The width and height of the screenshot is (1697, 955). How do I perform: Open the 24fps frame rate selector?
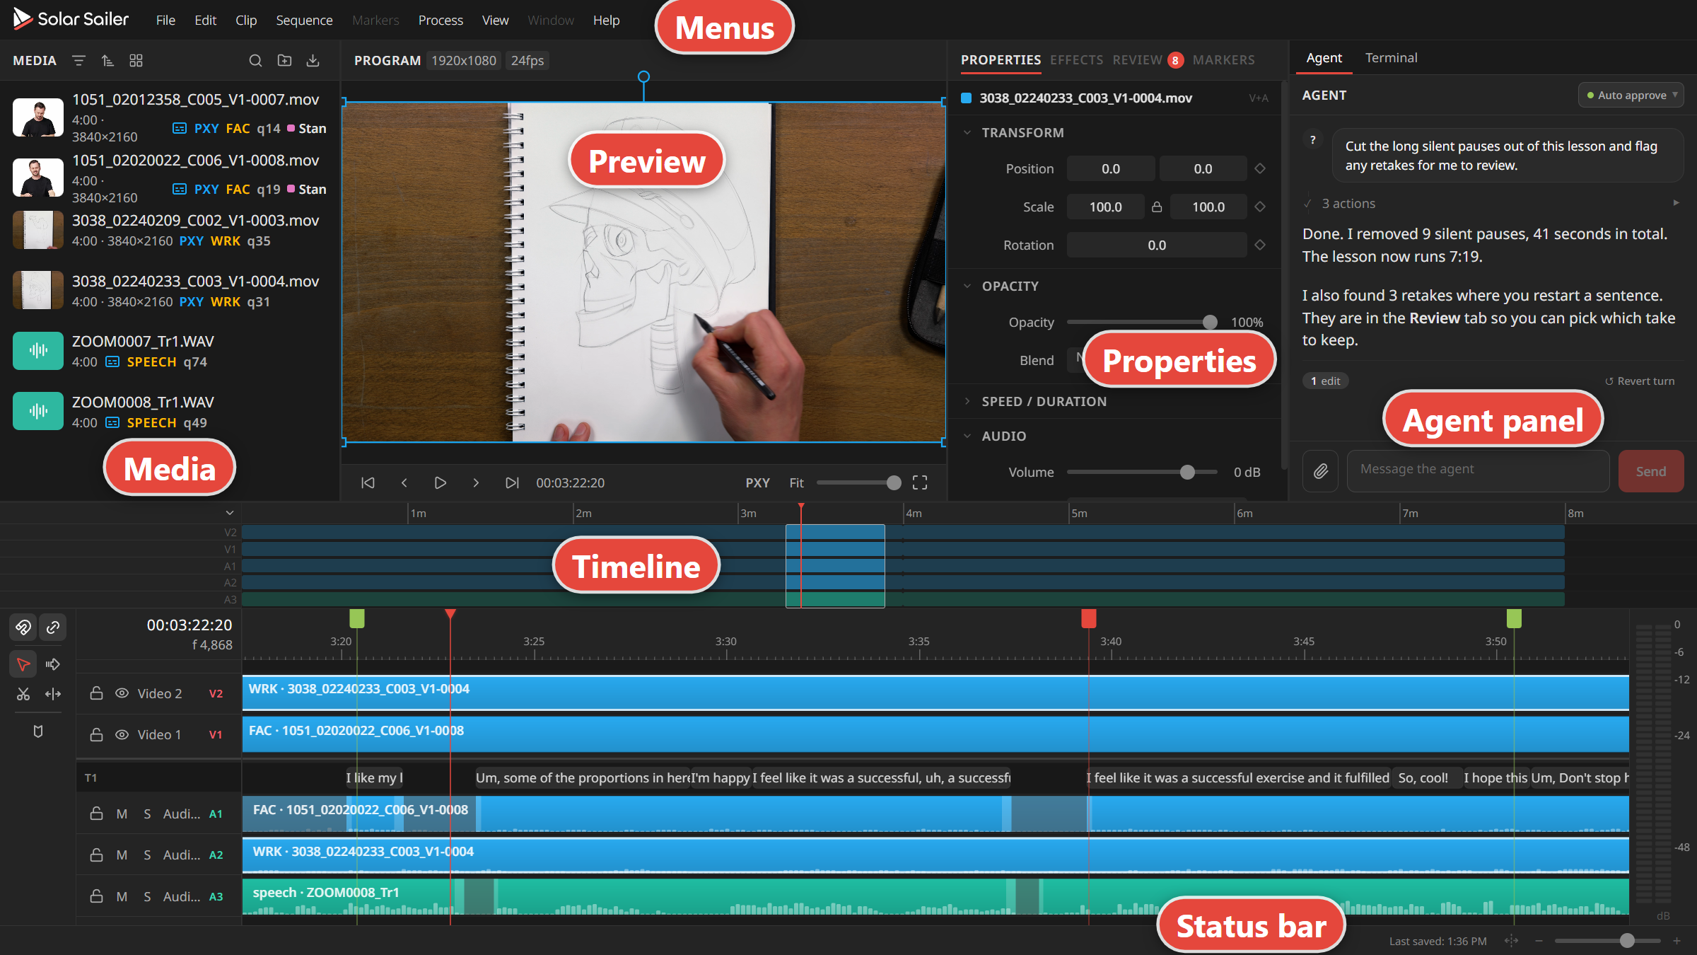click(x=527, y=61)
